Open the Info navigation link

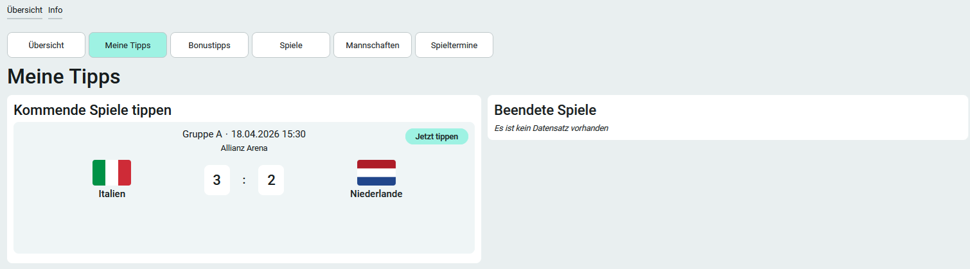[x=55, y=10]
